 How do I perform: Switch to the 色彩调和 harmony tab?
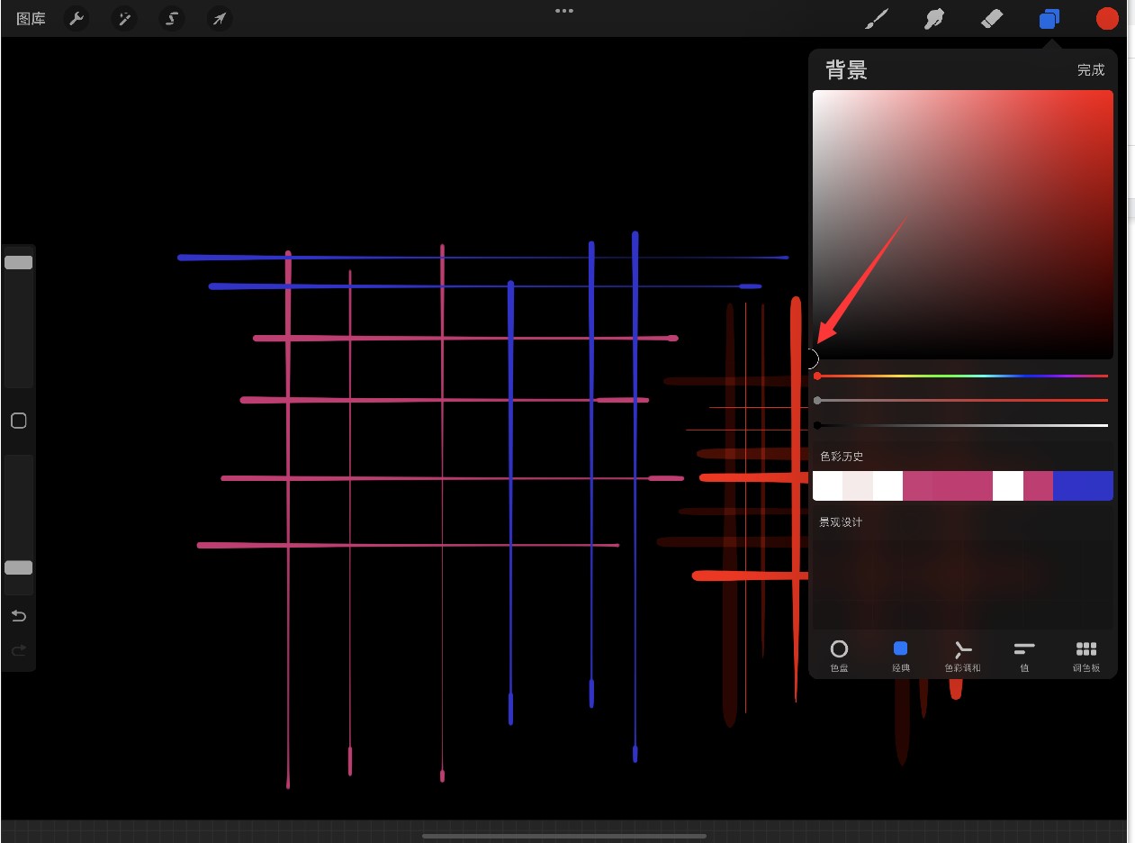962,655
